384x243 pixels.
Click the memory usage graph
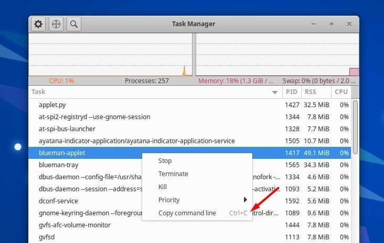(x=278, y=55)
